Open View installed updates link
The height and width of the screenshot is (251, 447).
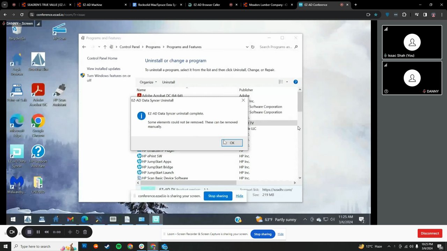pyautogui.click(x=103, y=69)
